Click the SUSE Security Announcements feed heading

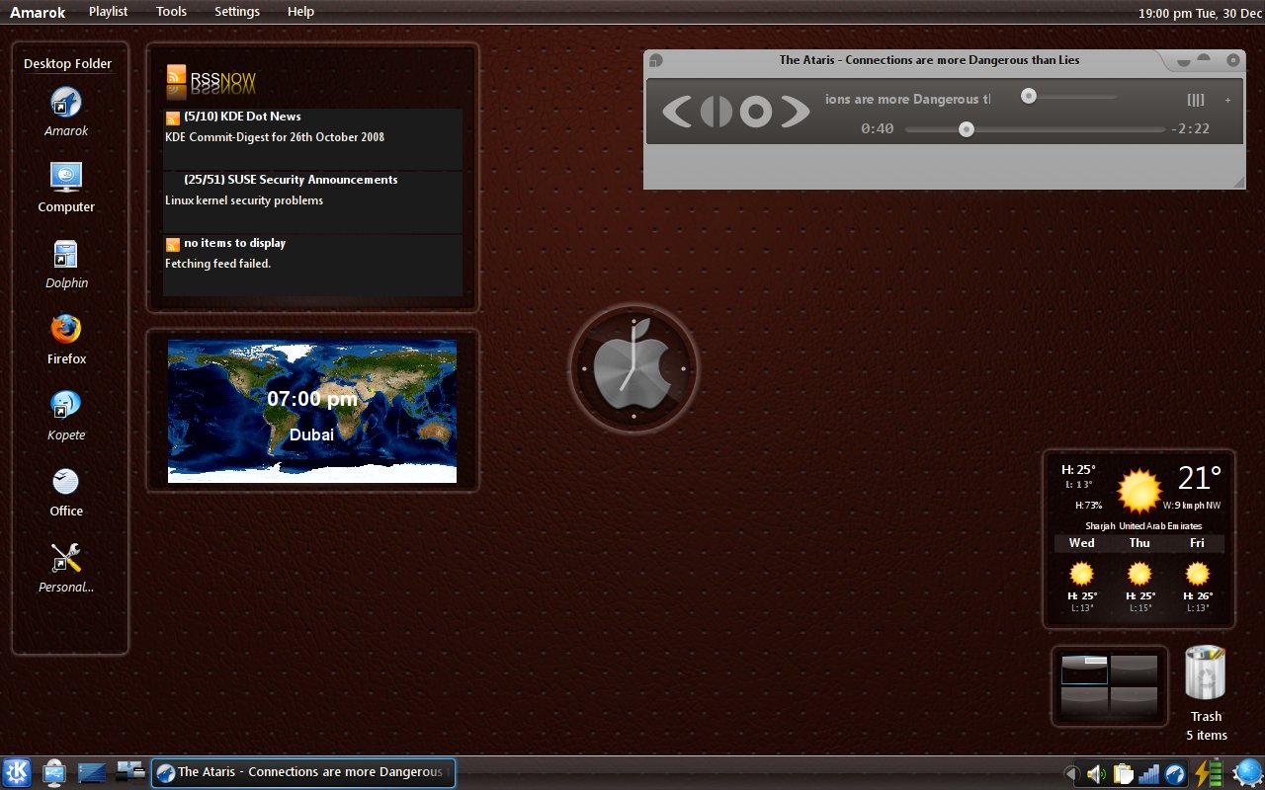291,180
